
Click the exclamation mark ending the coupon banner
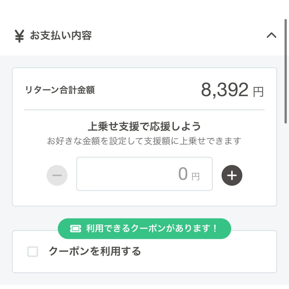(x=215, y=229)
